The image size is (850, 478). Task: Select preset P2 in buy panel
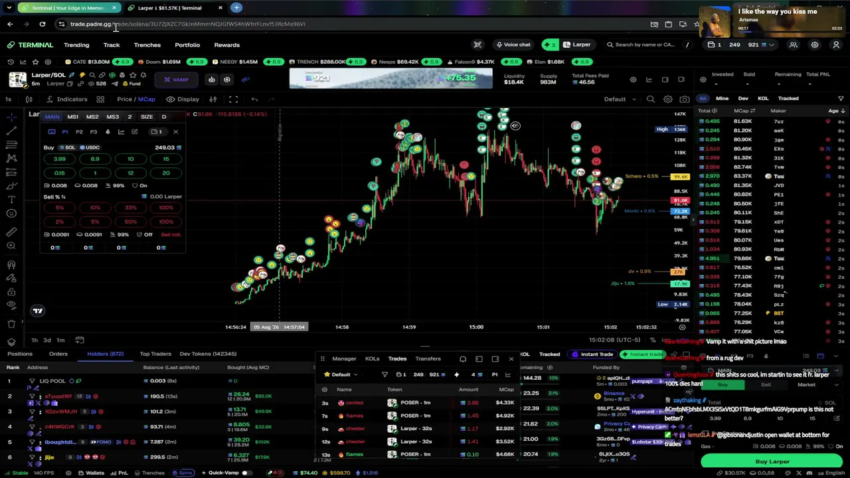tap(79, 131)
